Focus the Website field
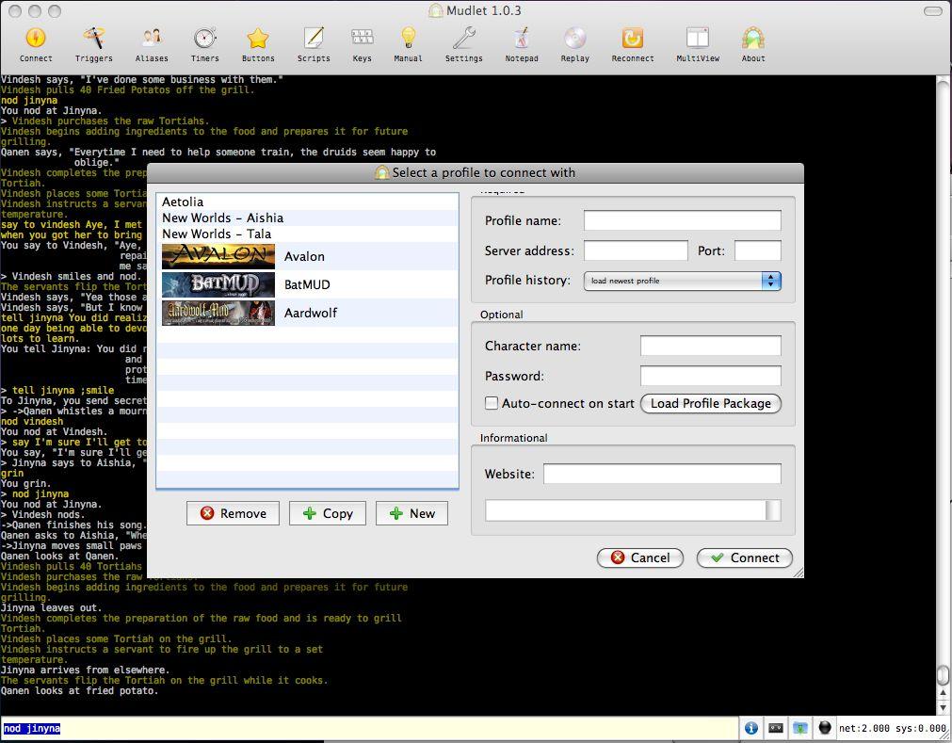This screenshot has height=743, width=952. click(x=662, y=474)
